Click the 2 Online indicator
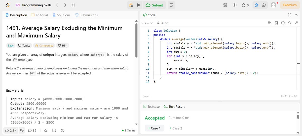The image size is (302, 136). [x=128, y=130]
